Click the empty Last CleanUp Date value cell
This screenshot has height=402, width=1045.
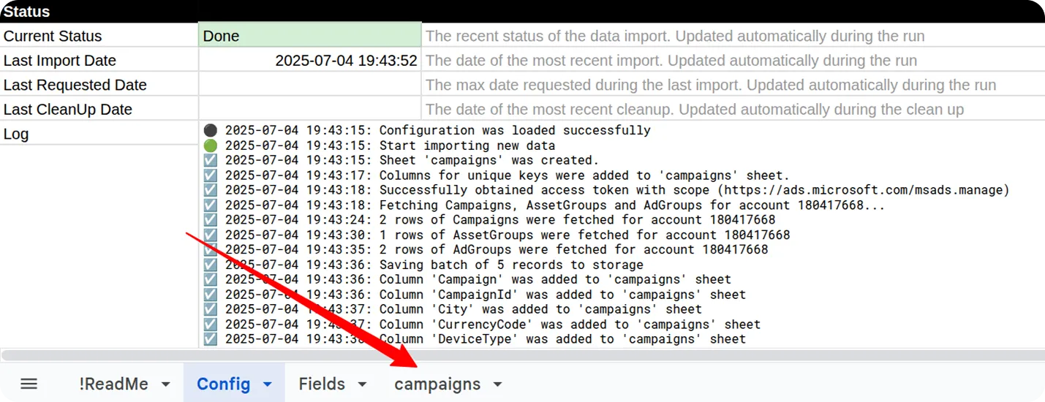pos(310,109)
